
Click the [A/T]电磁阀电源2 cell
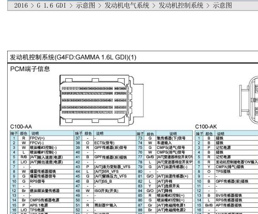pos(174,210)
